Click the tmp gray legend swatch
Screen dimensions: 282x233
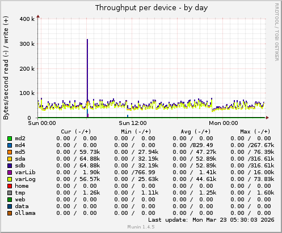pyautogui.click(x=10, y=193)
